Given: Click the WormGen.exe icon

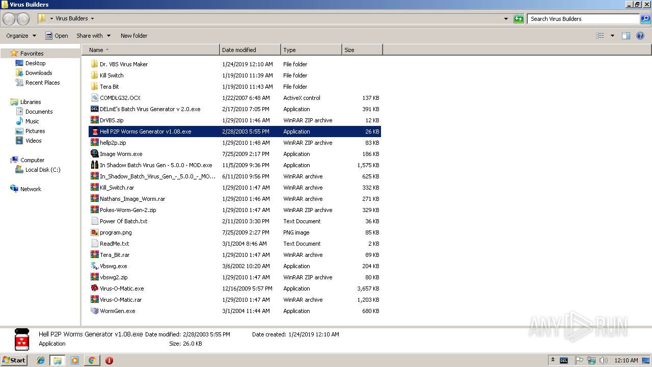Looking at the screenshot, I should [x=94, y=311].
